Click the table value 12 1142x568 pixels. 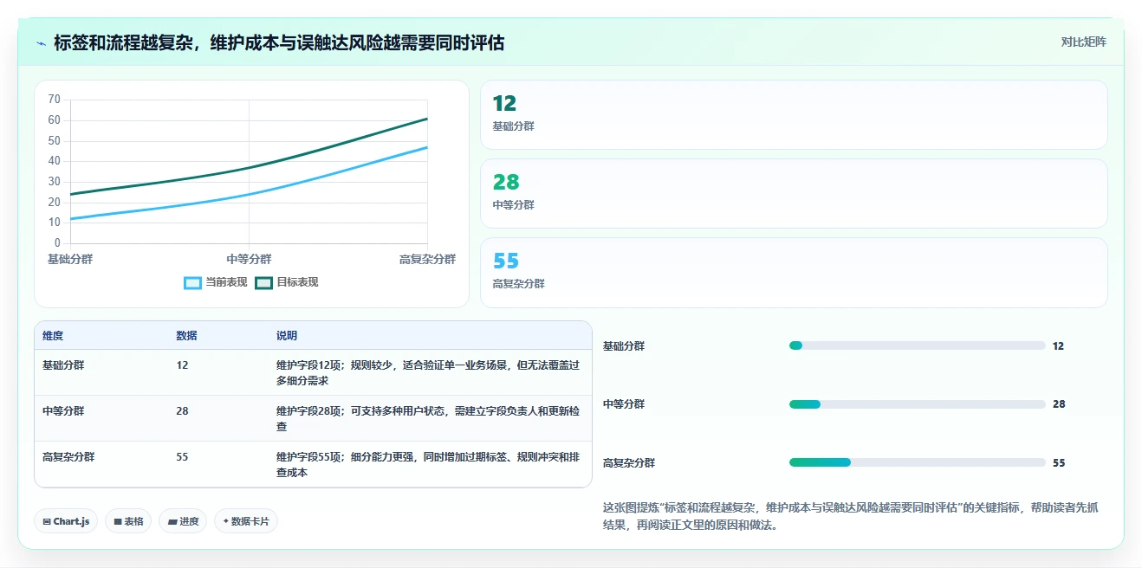tap(182, 365)
